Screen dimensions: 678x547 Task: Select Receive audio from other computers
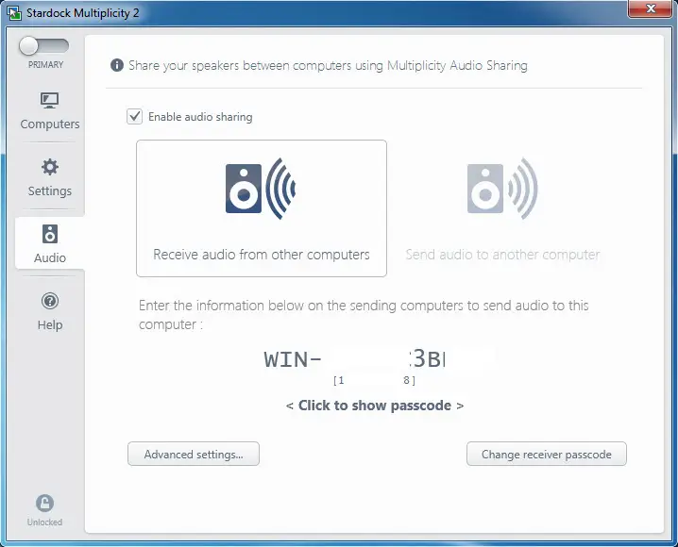[x=262, y=208]
